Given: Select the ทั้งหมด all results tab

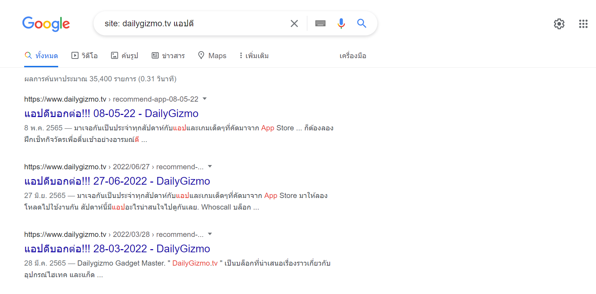Looking at the screenshot, I should (41, 56).
